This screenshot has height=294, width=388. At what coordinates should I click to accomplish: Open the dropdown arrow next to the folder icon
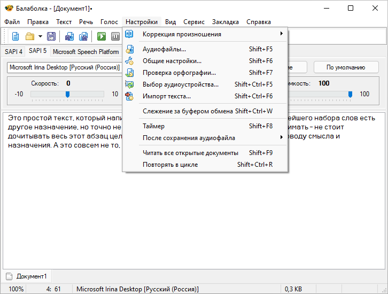point(40,36)
